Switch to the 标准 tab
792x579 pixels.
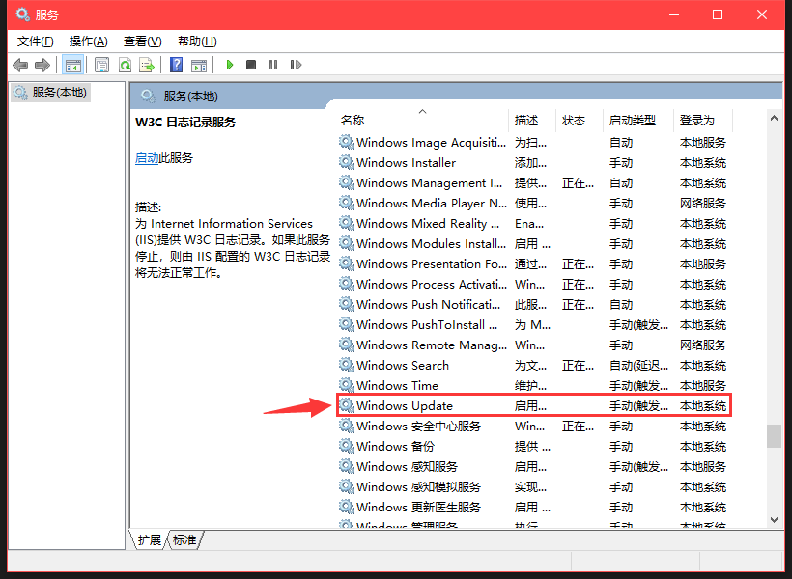point(184,540)
